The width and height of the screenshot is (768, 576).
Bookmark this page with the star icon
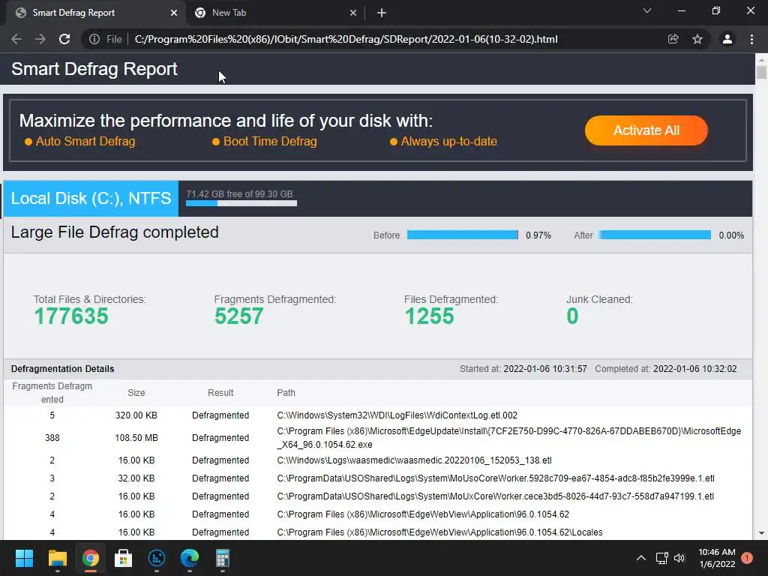[x=697, y=39]
